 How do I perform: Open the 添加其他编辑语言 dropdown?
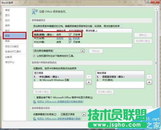point(82,51)
